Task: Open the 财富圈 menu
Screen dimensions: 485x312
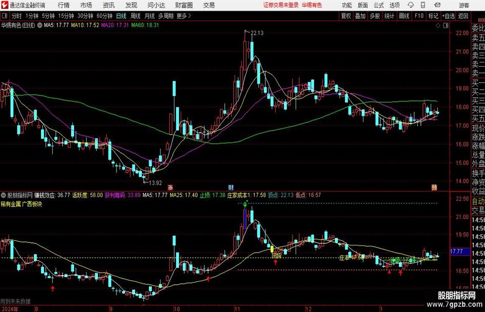Action: click(184, 5)
